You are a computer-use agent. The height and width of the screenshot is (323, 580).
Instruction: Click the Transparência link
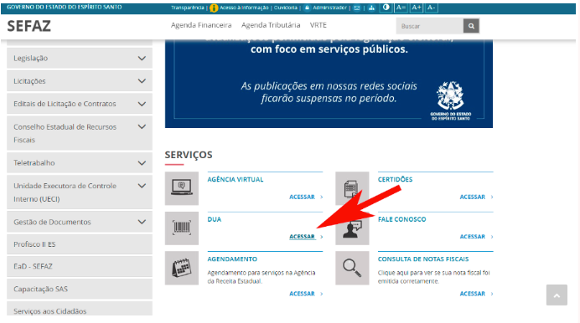pos(188,8)
